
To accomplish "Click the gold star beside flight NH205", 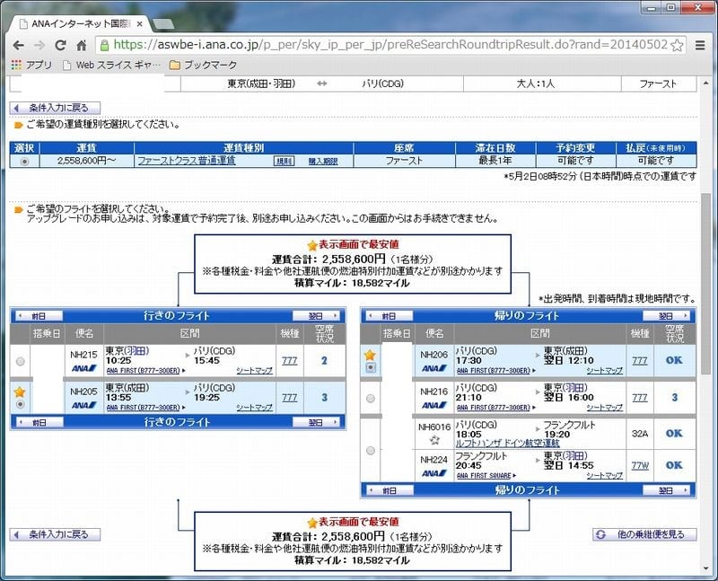I will [20, 392].
